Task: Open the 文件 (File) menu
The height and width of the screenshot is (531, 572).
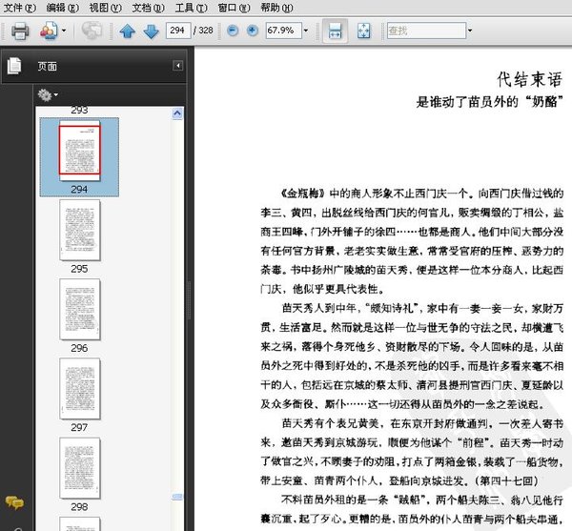Action: click(x=18, y=8)
